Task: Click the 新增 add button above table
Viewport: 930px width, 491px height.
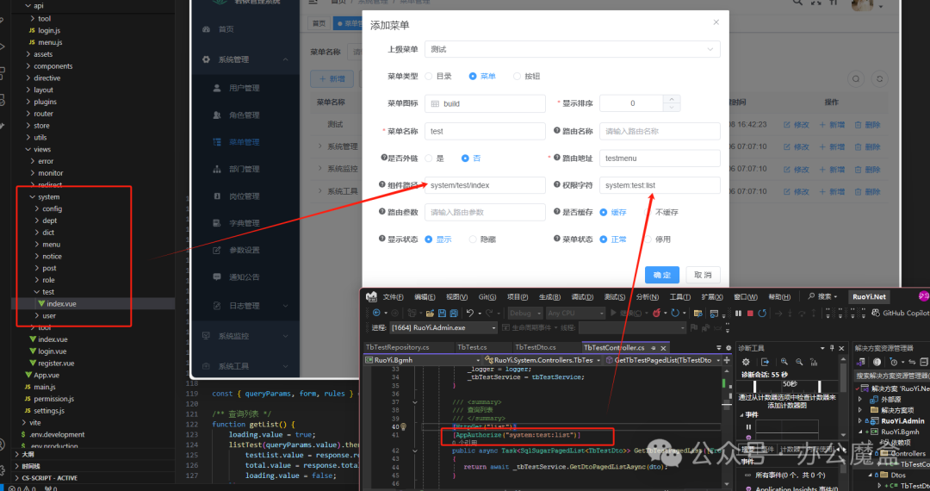Action: point(332,79)
